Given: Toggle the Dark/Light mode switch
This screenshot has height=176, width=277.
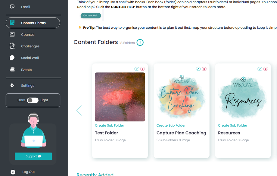Looking at the screenshot, I should (33, 100).
